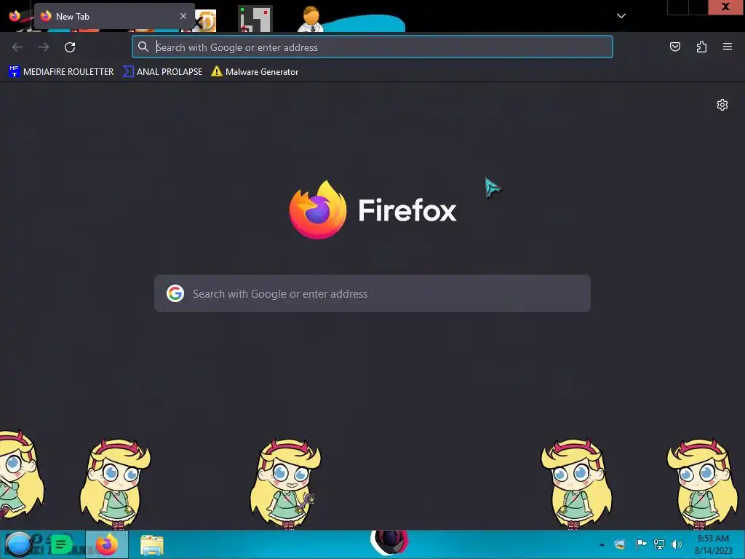Open the Extensions puzzle icon
The height and width of the screenshot is (559, 745).
pyautogui.click(x=701, y=47)
